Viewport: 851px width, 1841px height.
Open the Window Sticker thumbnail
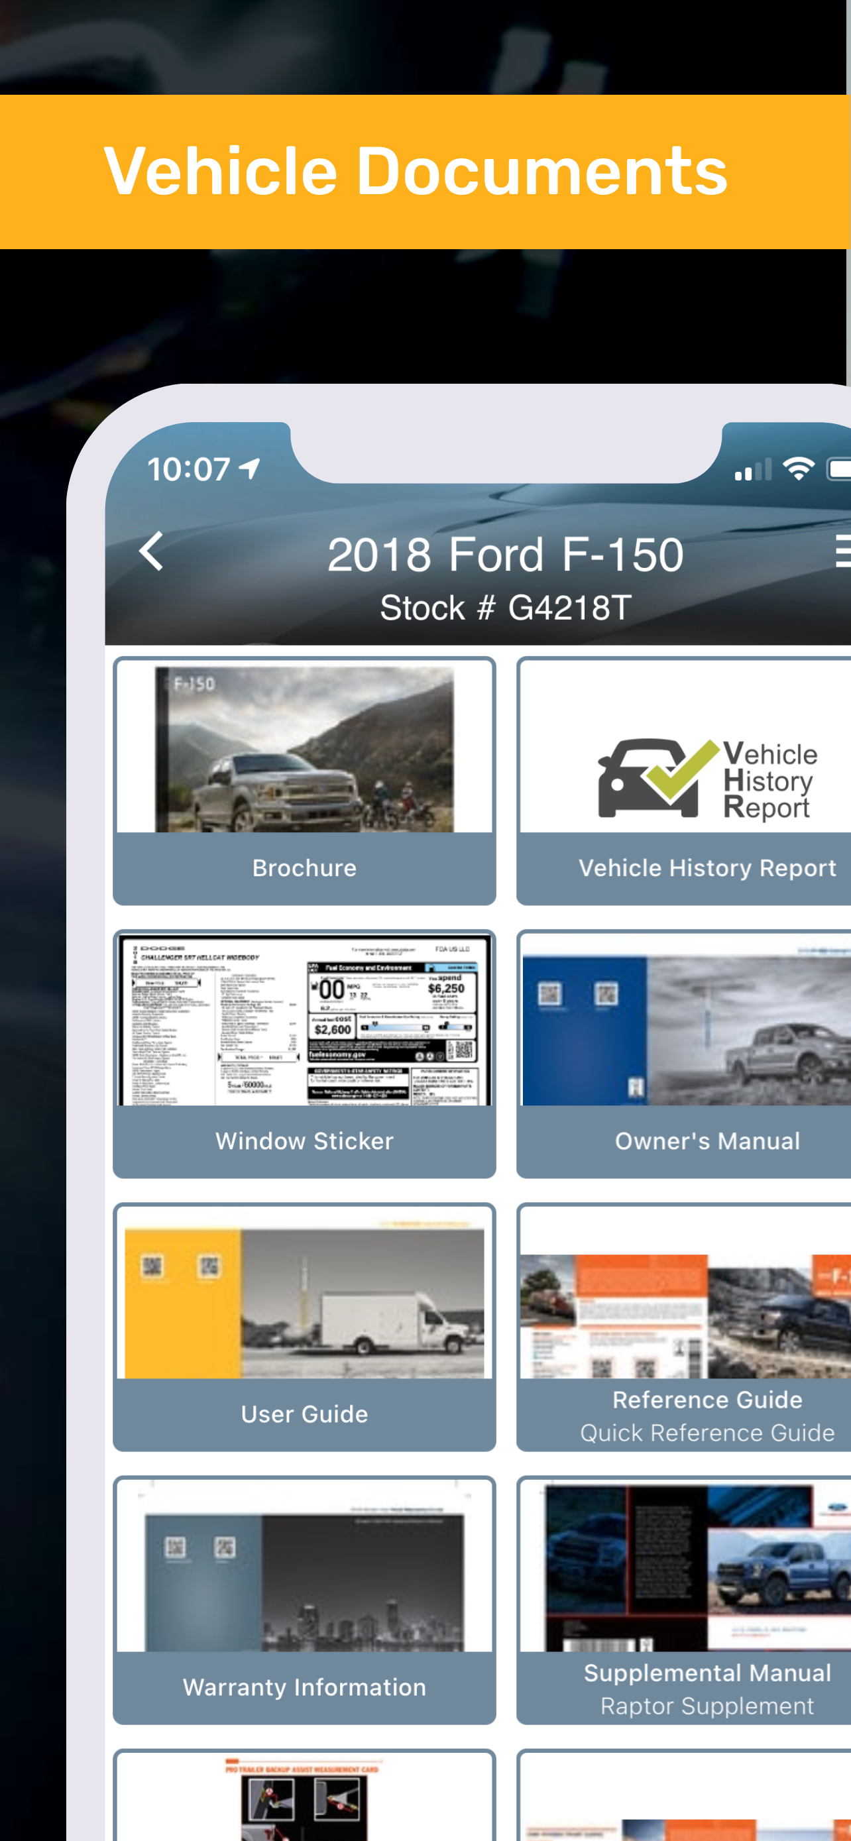click(304, 1021)
